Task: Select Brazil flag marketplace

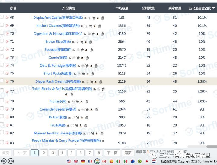Action: 140,161
